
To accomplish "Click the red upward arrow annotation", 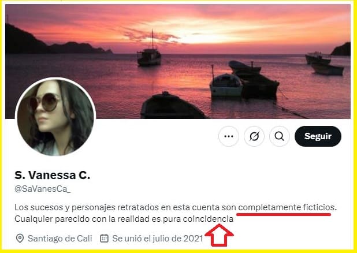I will click(219, 235).
